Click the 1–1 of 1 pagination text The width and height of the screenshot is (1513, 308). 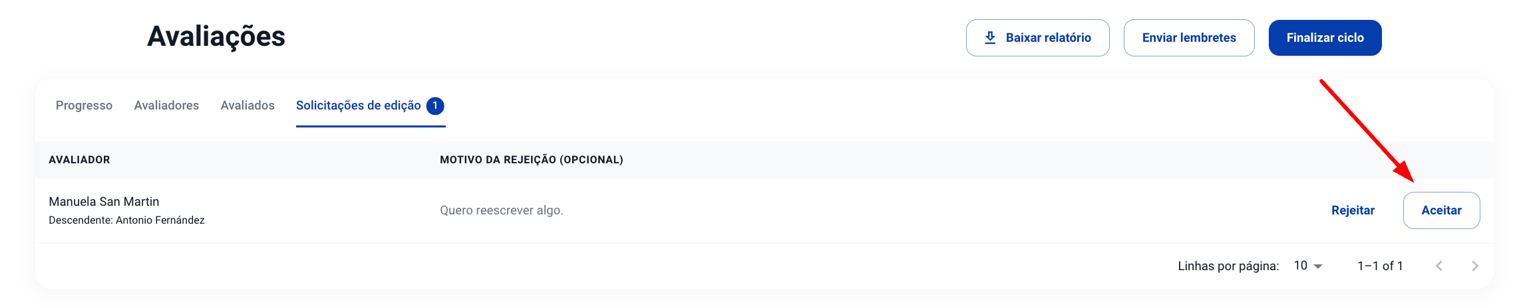coord(1380,266)
